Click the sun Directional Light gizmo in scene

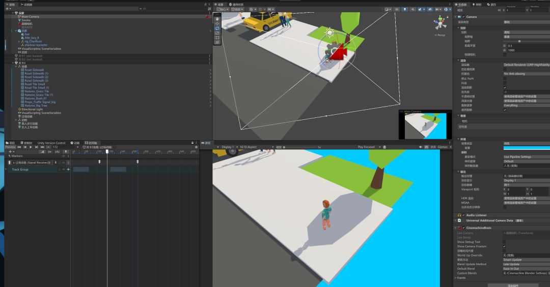pyautogui.click(x=329, y=33)
